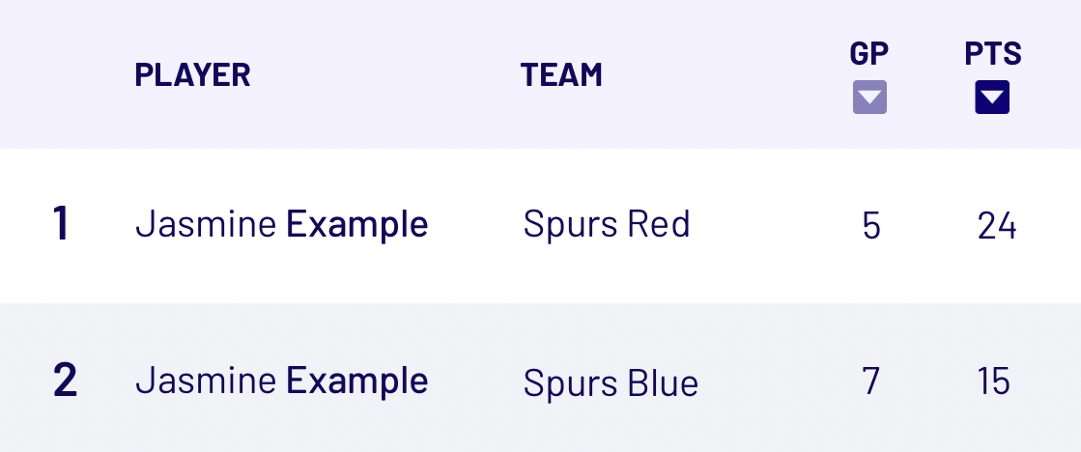Click first name Jasmine in rank 2 row

pos(206,381)
